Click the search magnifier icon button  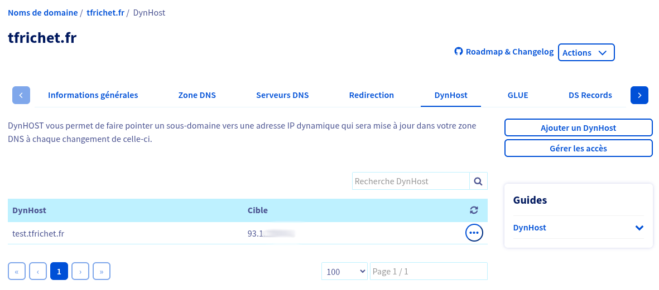click(x=478, y=181)
